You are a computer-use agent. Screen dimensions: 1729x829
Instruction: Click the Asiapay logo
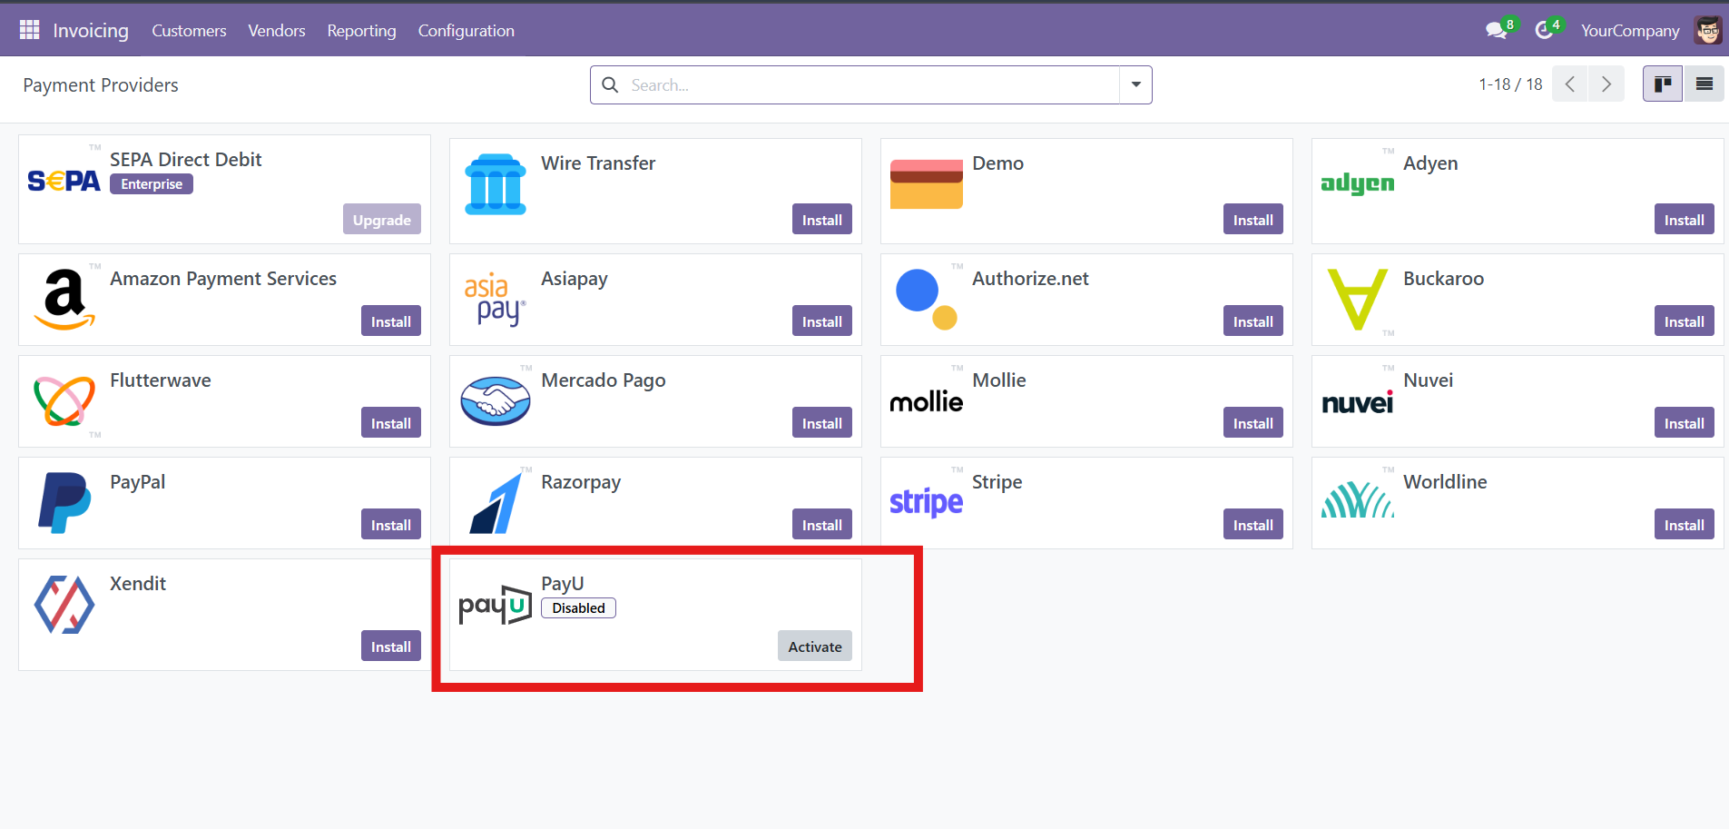[496, 299]
